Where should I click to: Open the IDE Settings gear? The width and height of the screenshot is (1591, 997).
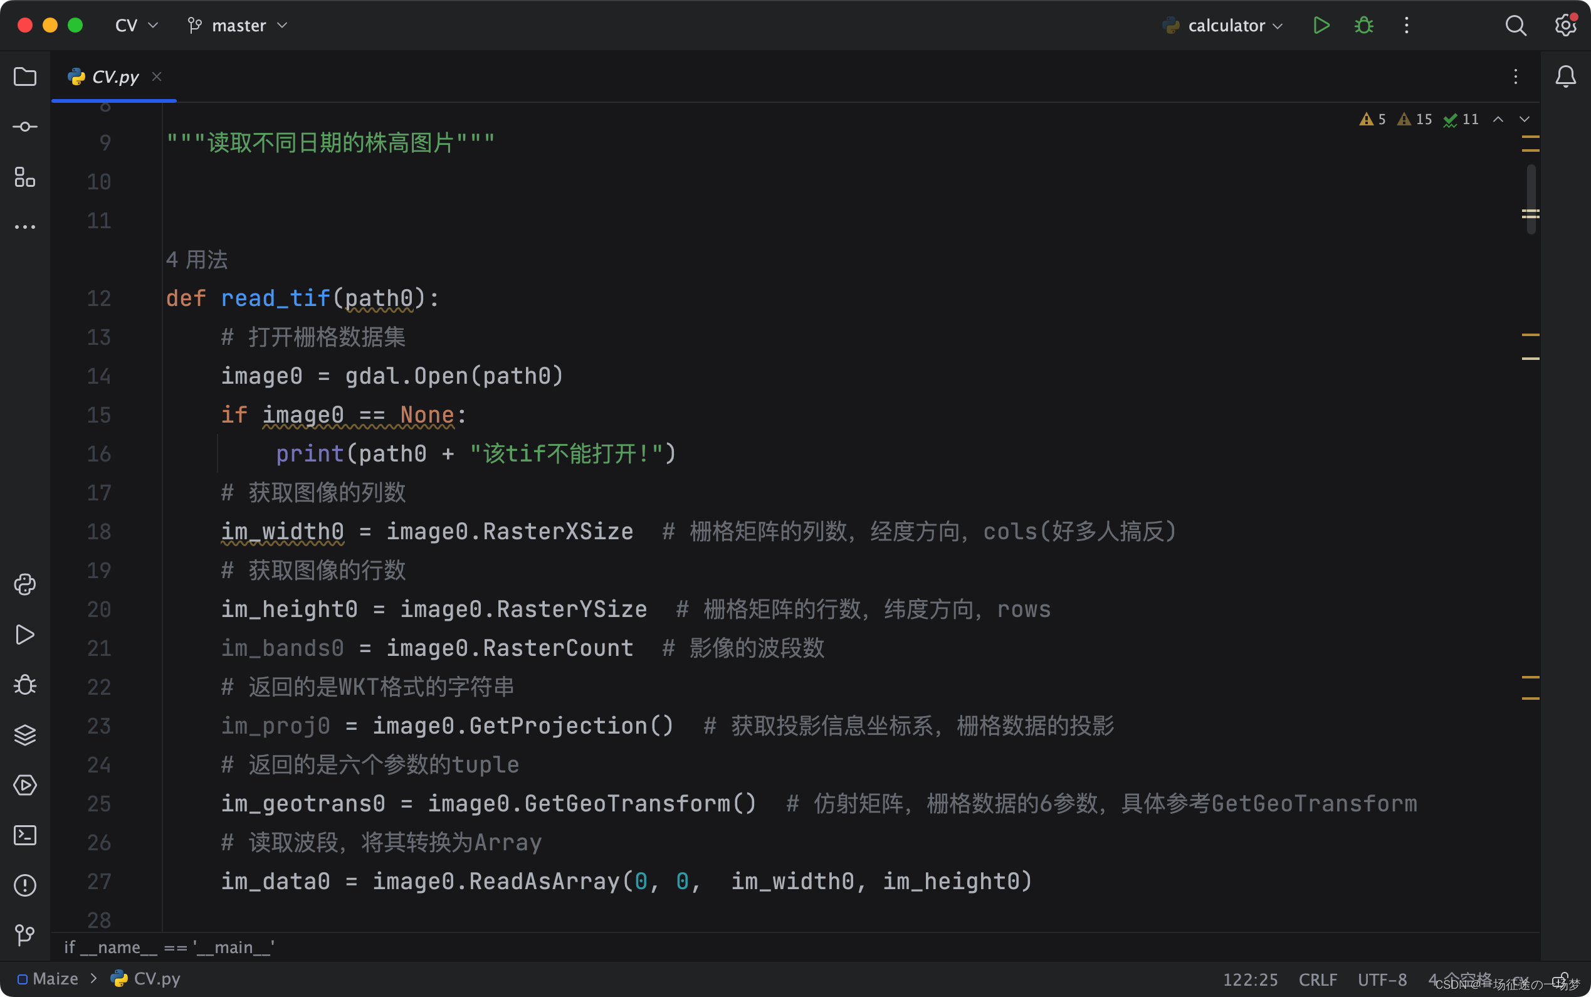1564,25
